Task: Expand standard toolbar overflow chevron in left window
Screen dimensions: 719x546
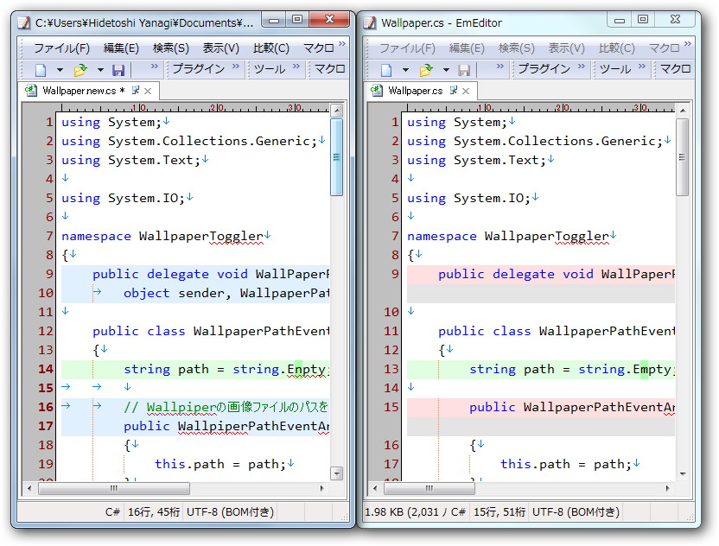Action: 155,66
